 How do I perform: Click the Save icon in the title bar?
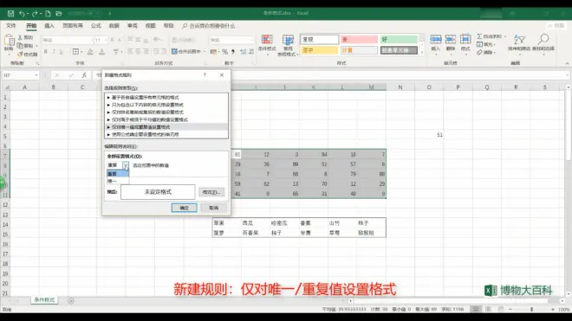click(10, 14)
